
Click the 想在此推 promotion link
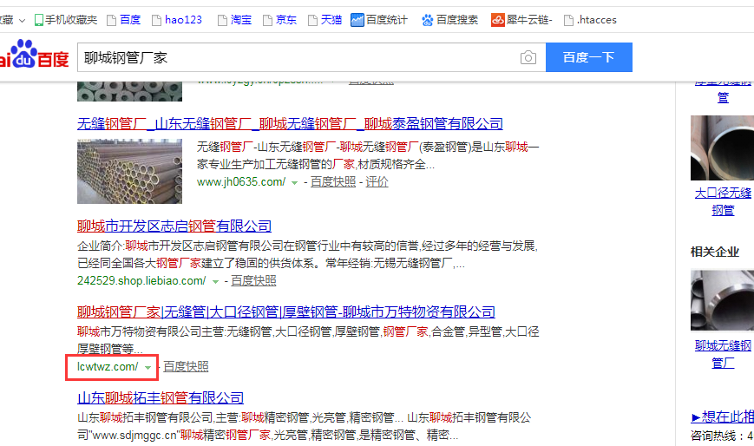click(x=722, y=416)
